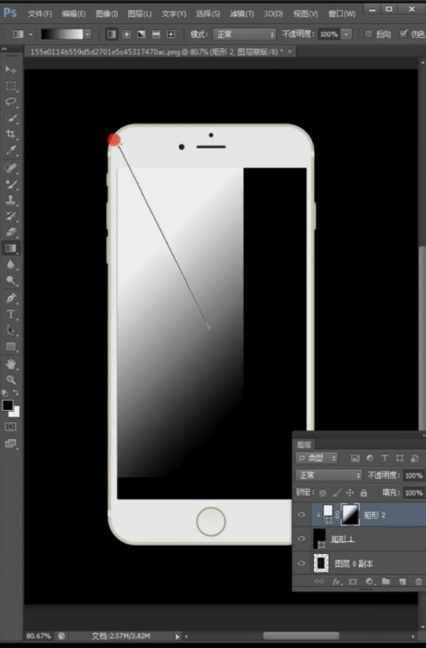426x648 pixels.
Task: Create a new layer
Action: (x=403, y=582)
